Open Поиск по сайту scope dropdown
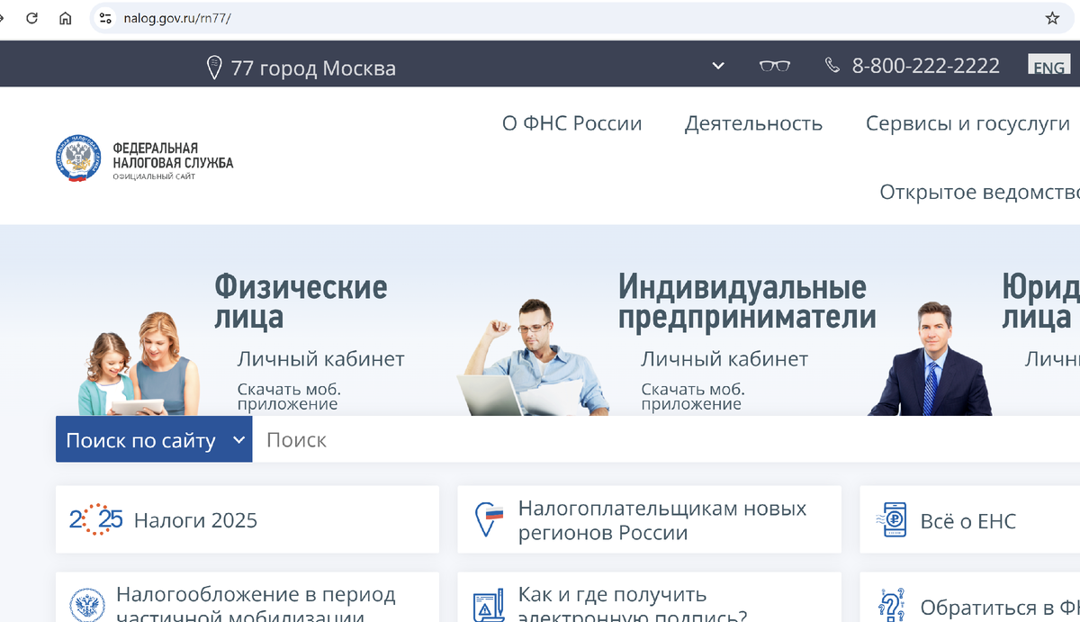1080x622 pixels. [154, 439]
